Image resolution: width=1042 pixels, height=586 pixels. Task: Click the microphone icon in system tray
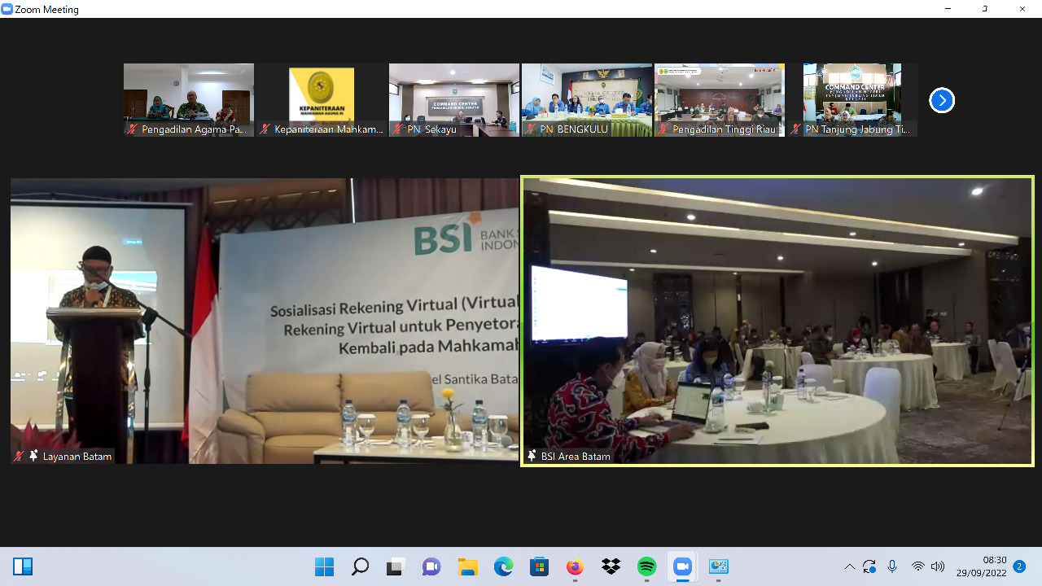point(892,566)
